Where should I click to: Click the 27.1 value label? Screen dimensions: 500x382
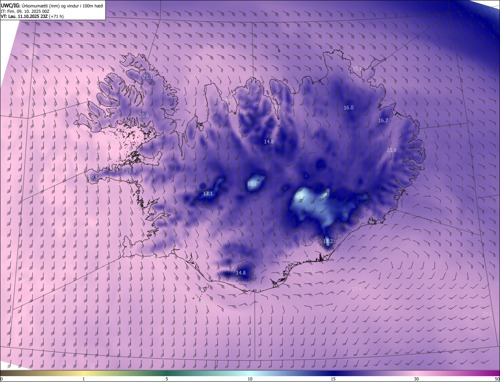487,314
